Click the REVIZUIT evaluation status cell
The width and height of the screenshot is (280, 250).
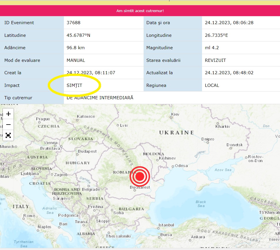[215, 60]
